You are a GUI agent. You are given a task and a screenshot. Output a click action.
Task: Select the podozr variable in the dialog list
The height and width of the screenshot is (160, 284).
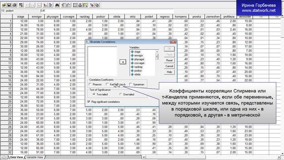coord(138,71)
